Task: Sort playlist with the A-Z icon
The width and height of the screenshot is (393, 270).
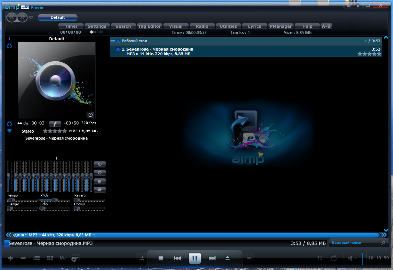Action: coord(63,258)
